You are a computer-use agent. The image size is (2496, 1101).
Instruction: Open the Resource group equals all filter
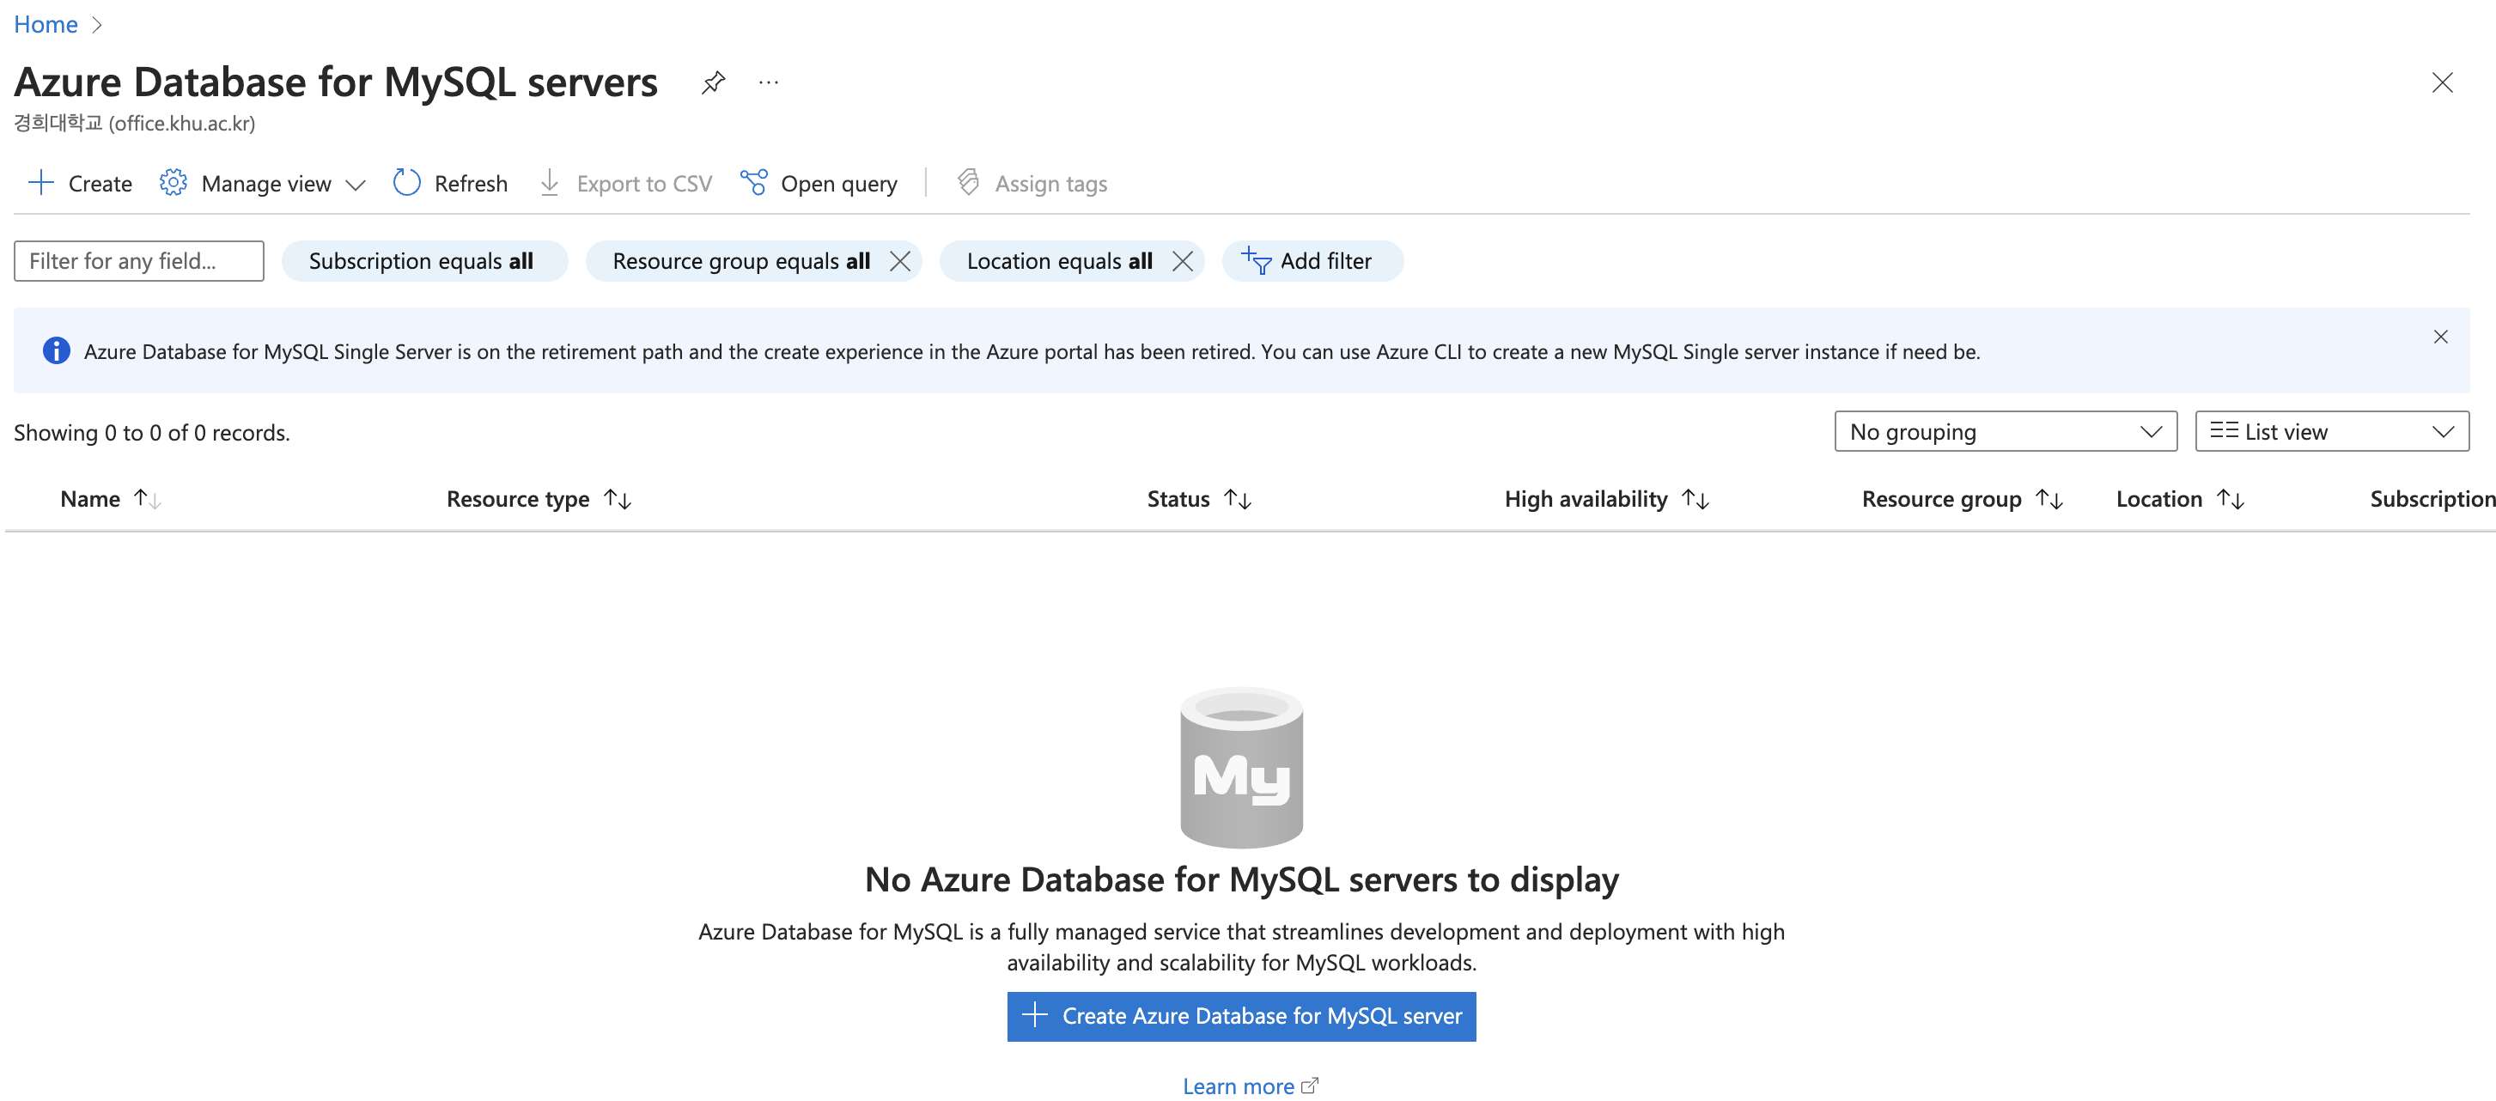click(741, 261)
